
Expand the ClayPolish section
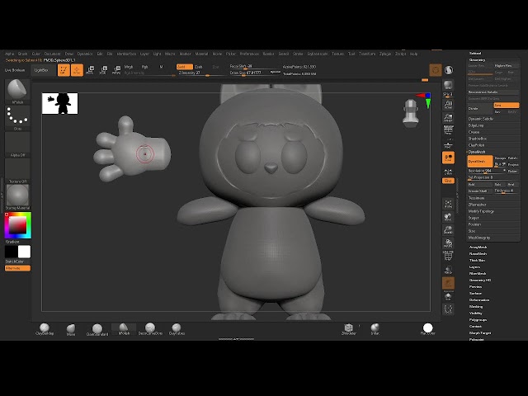click(x=477, y=145)
